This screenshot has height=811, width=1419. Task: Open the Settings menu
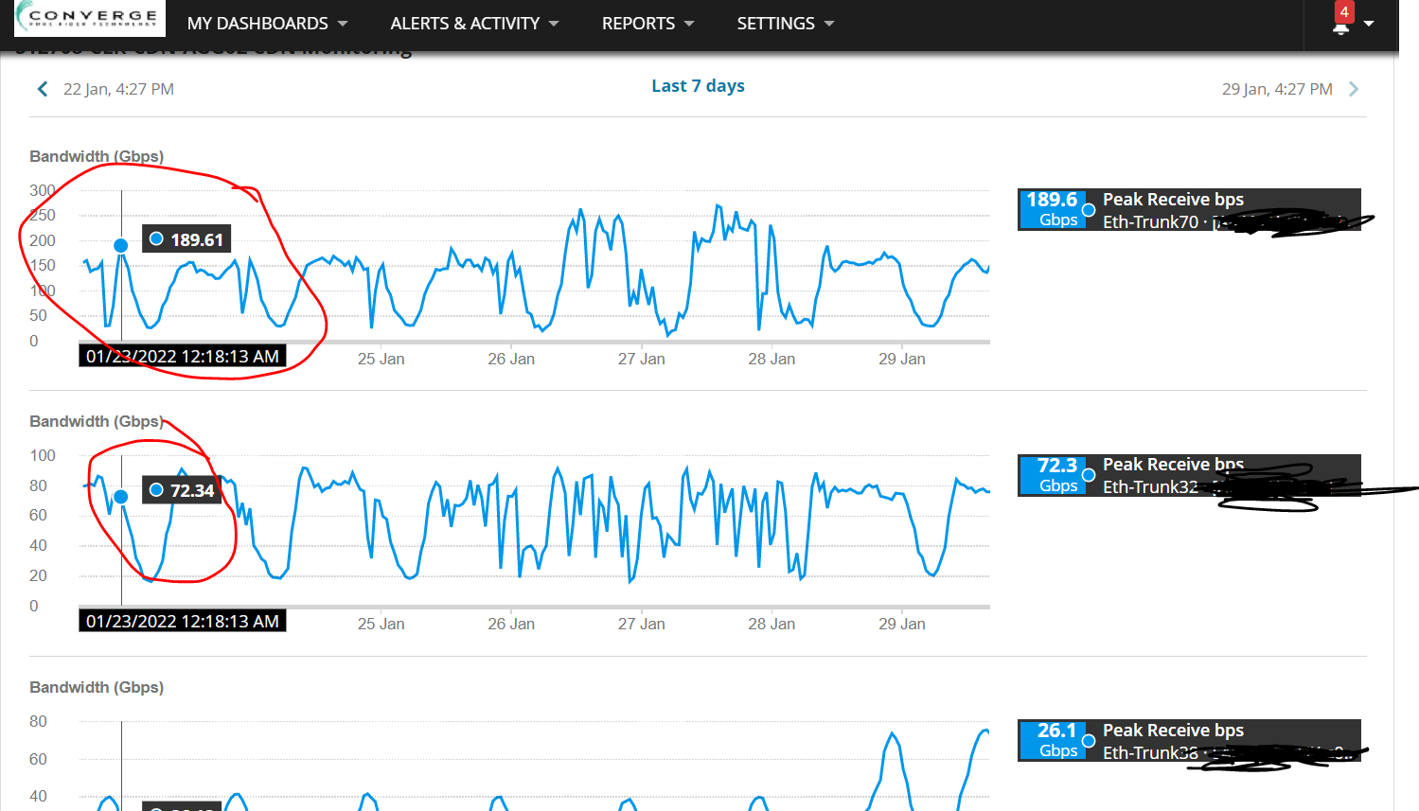(x=786, y=24)
